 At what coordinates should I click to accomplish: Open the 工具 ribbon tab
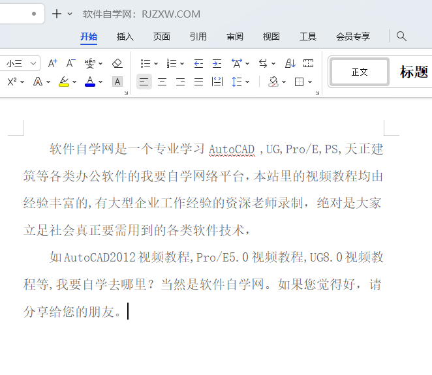[x=308, y=37]
